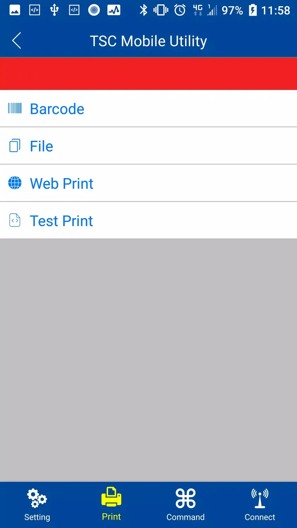297x528 pixels.
Task: Tap the Web Print globe icon
Action: (15, 183)
